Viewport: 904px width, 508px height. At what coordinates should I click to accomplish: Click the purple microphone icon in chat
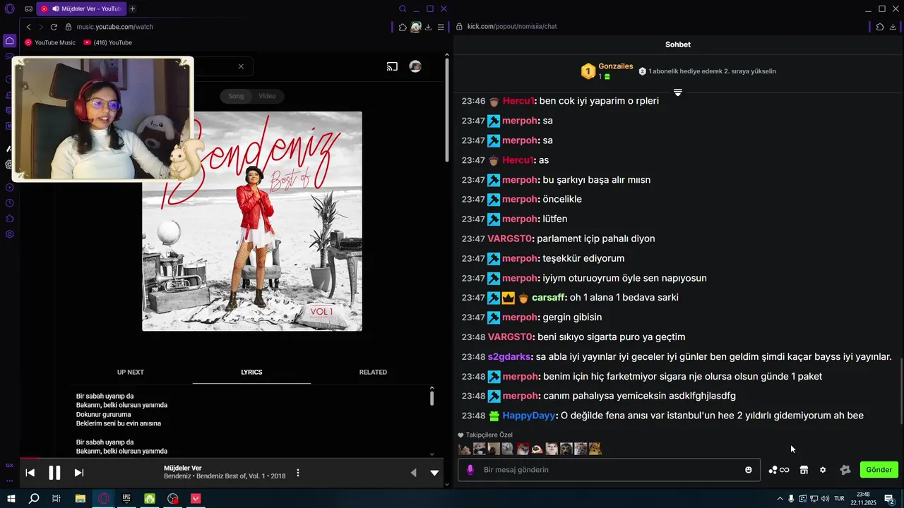click(x=470, y=470)
